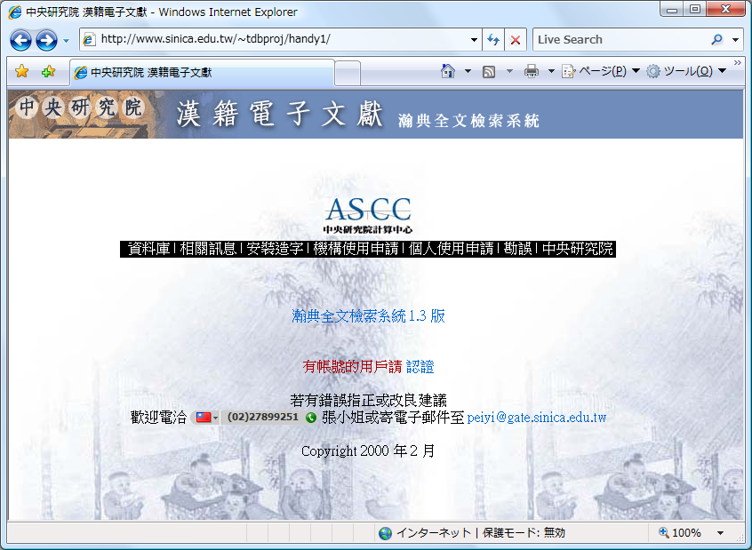Open the 相關訊息 navigation link
This screenshot has height=550, width=752.
pos(208,249)
